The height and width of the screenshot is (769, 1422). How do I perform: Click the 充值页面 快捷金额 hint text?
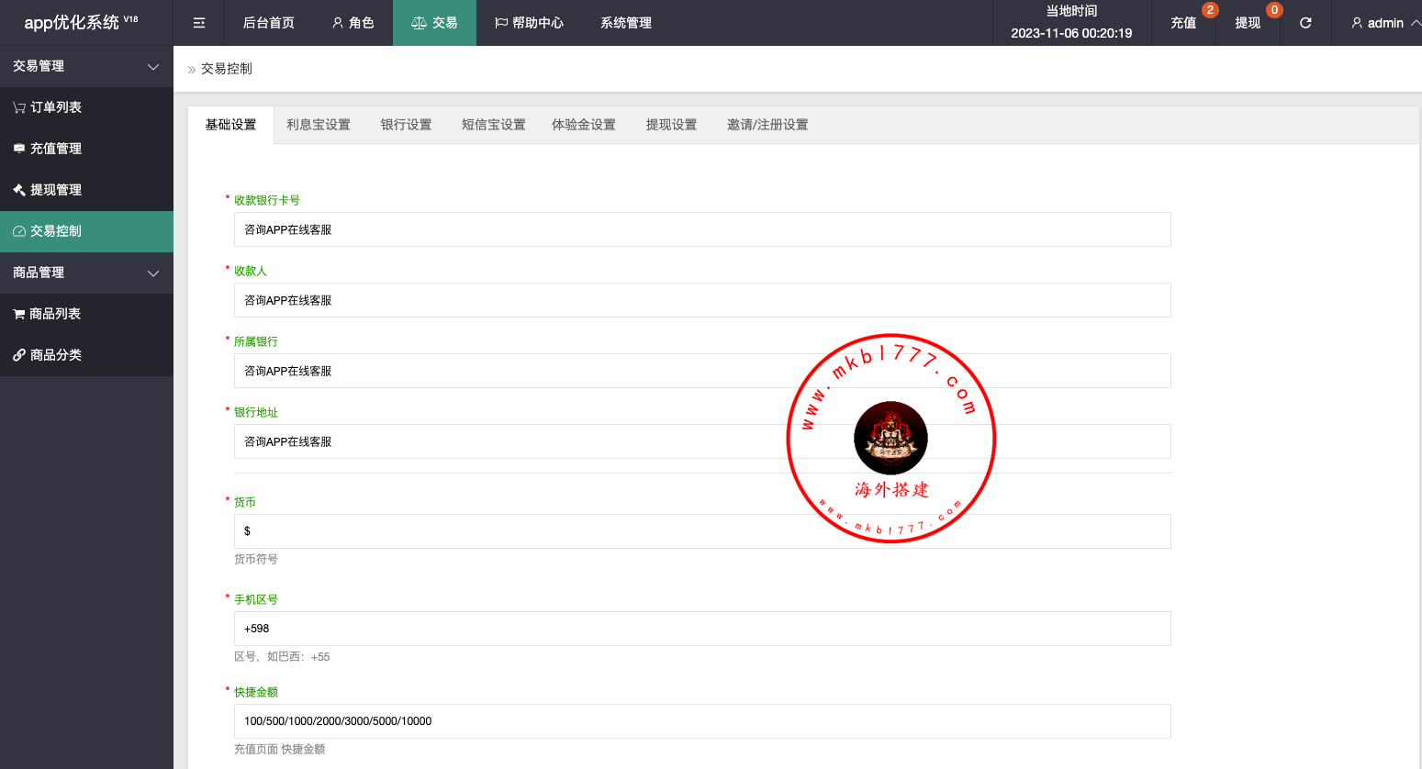coord(280,749)
